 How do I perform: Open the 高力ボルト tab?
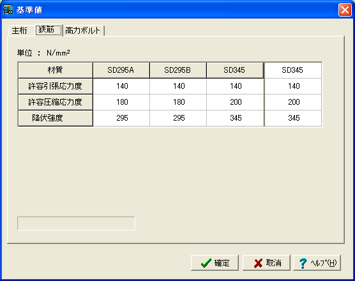(x=83, y=31)
